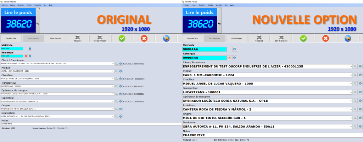Search Origine with magnifier in ORIGINAL window
363x142 pixels.
coord(117,109)
